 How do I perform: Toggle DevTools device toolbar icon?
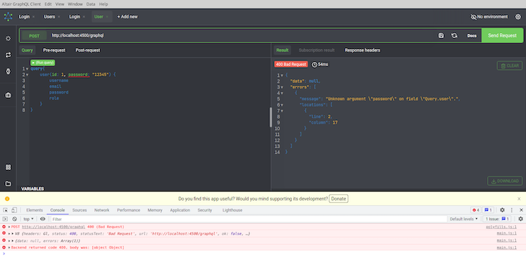pyautogui.click(x=14, y=210)
